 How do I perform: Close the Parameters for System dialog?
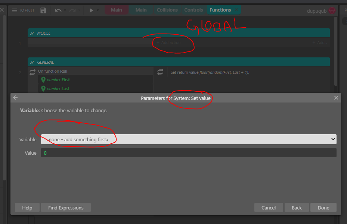click(336, 98)
